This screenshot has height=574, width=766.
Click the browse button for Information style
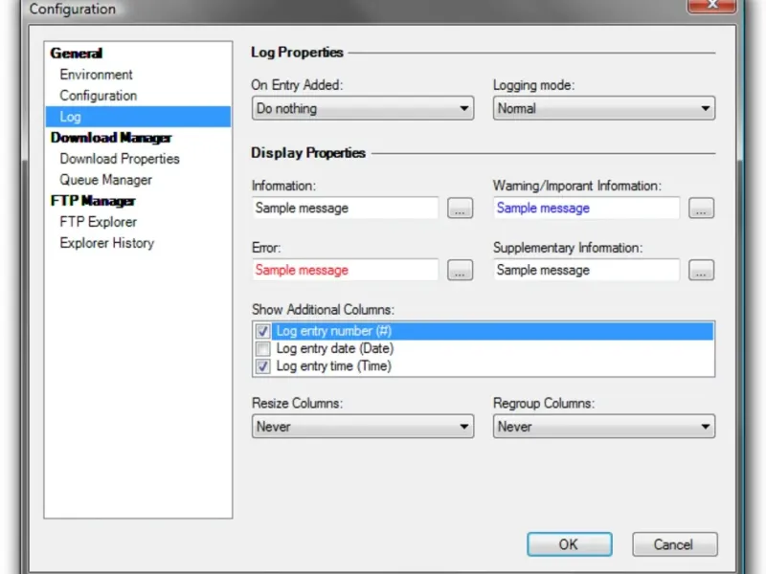pyautogui.click(x=461, y=209)
